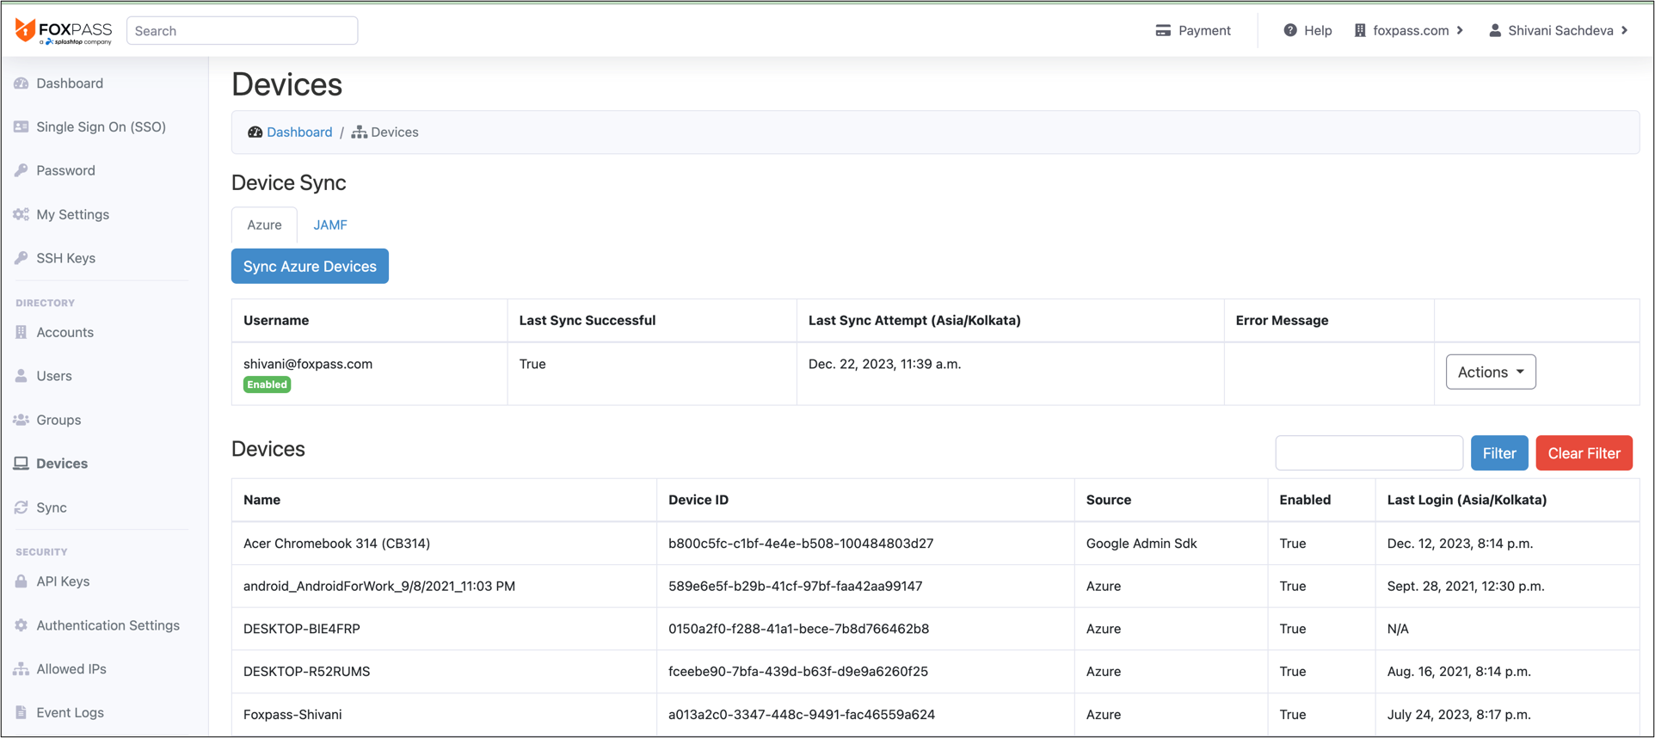Open the Help link in header
Image resolution: width=1655 pixels, height=738 pixels.
(x=1307, y=30)
